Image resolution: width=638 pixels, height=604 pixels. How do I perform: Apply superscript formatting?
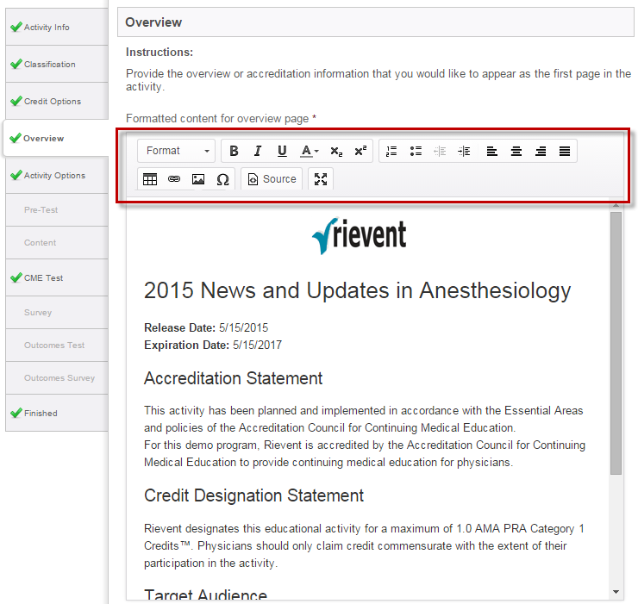click(360, 151)
